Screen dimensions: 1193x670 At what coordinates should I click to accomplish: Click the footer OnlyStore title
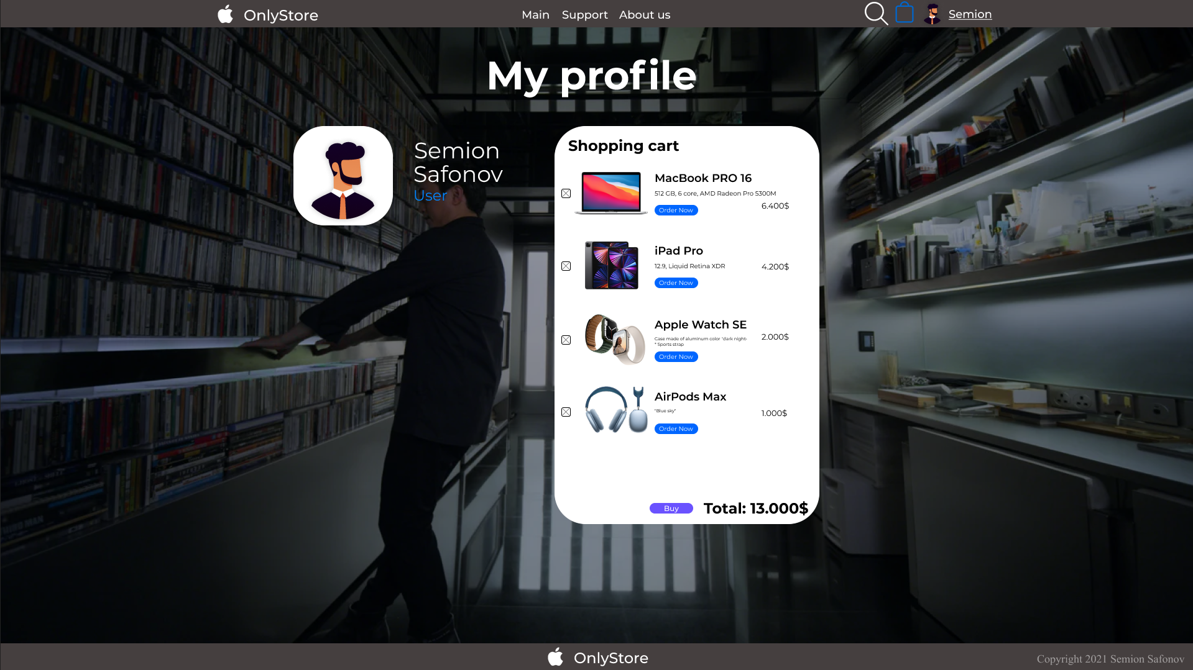click(611, 658)
